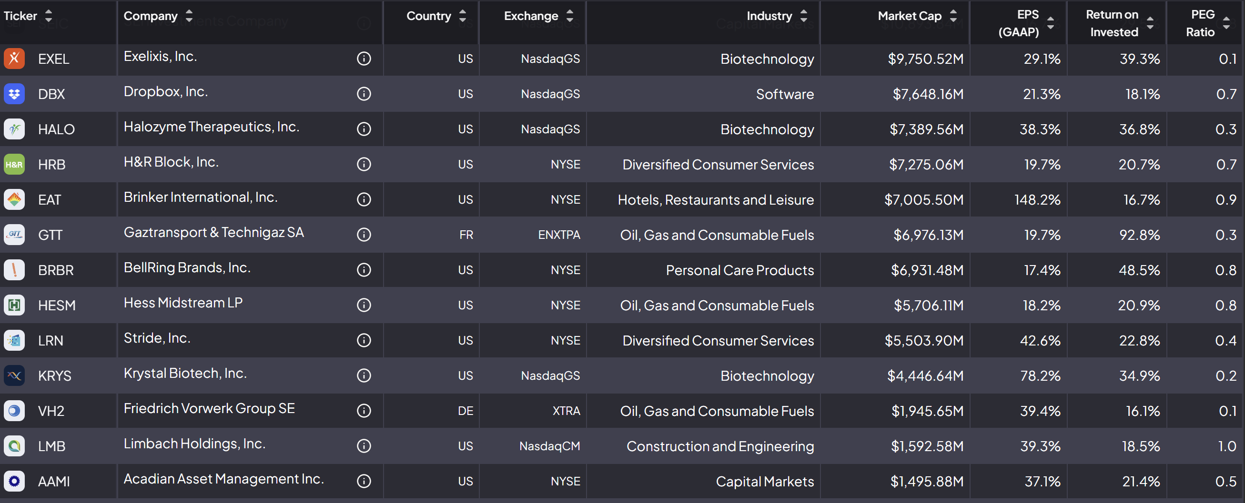The image size is (1245, 503).
Task: Click the Brinker International logo icon
Action: tap(14, 199)
